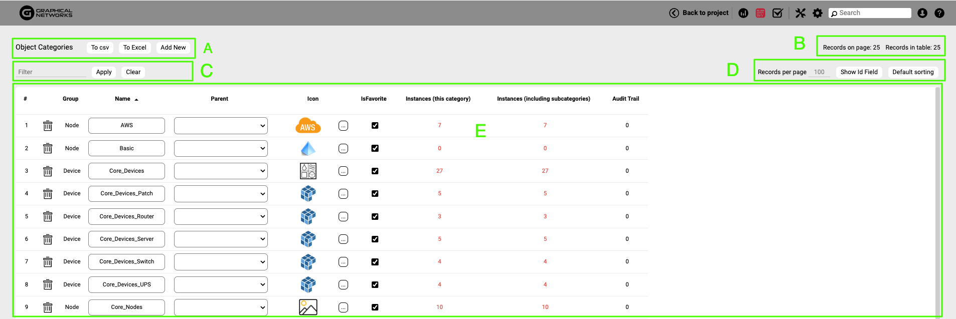Open the checkmark tasks icon in header
The width and height of the screenshot is (956, 319).
coord(777,13)
